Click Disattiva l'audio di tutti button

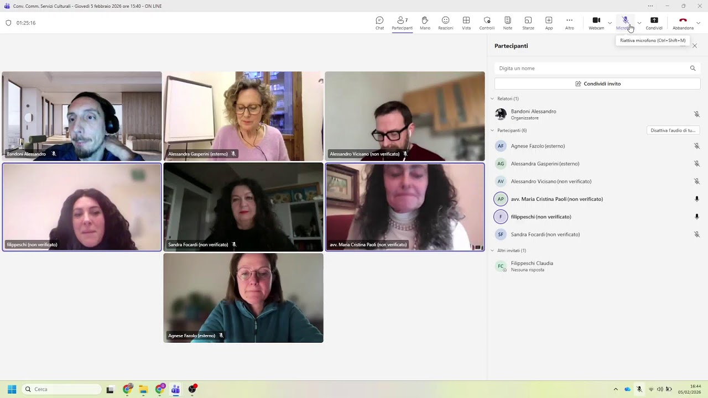[x=673, y=130]
